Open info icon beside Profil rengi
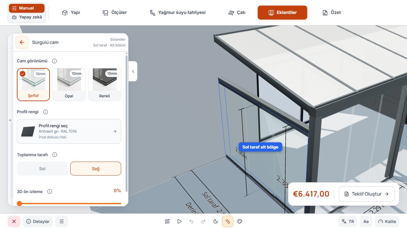This screenshot has height=229, width=407. tap(45, 112)
